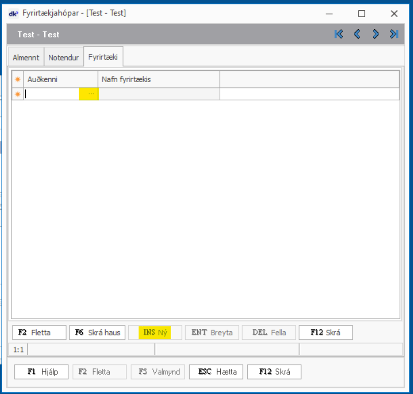Image resolution: width=413 pixels, height=394 pixels.
Task: Click the dk application icon in title bar
Action: click(14, 14)
